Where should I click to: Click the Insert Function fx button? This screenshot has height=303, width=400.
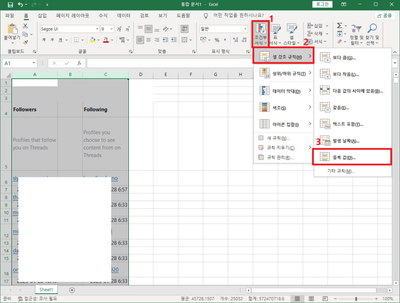[x=79, y=63]
